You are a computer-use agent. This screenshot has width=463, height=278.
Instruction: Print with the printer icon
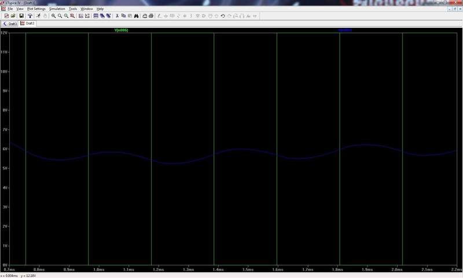pyautogui.click(x=151, y=16)
